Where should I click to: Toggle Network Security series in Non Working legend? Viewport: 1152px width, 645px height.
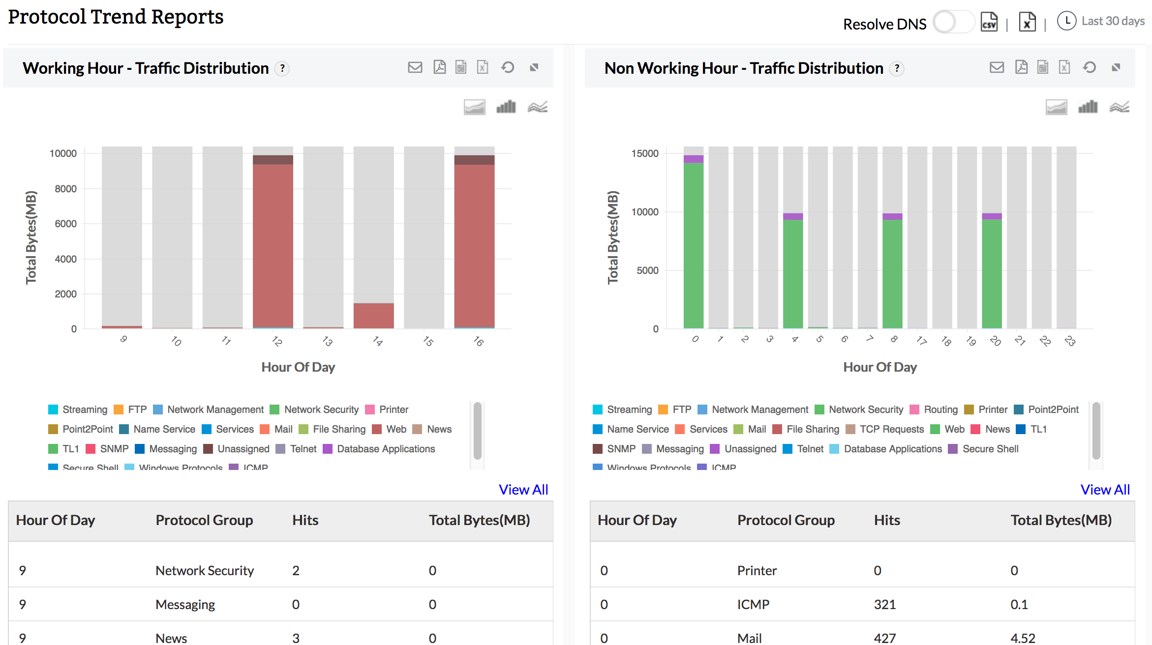tap(866, 410)
